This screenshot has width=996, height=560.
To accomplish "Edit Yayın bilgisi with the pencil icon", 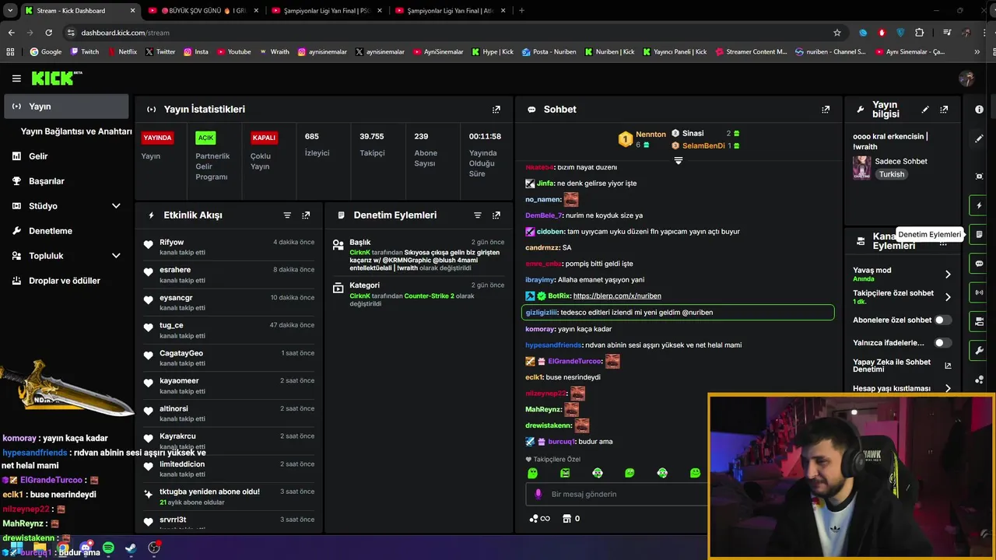I will [x=925, y=110].
